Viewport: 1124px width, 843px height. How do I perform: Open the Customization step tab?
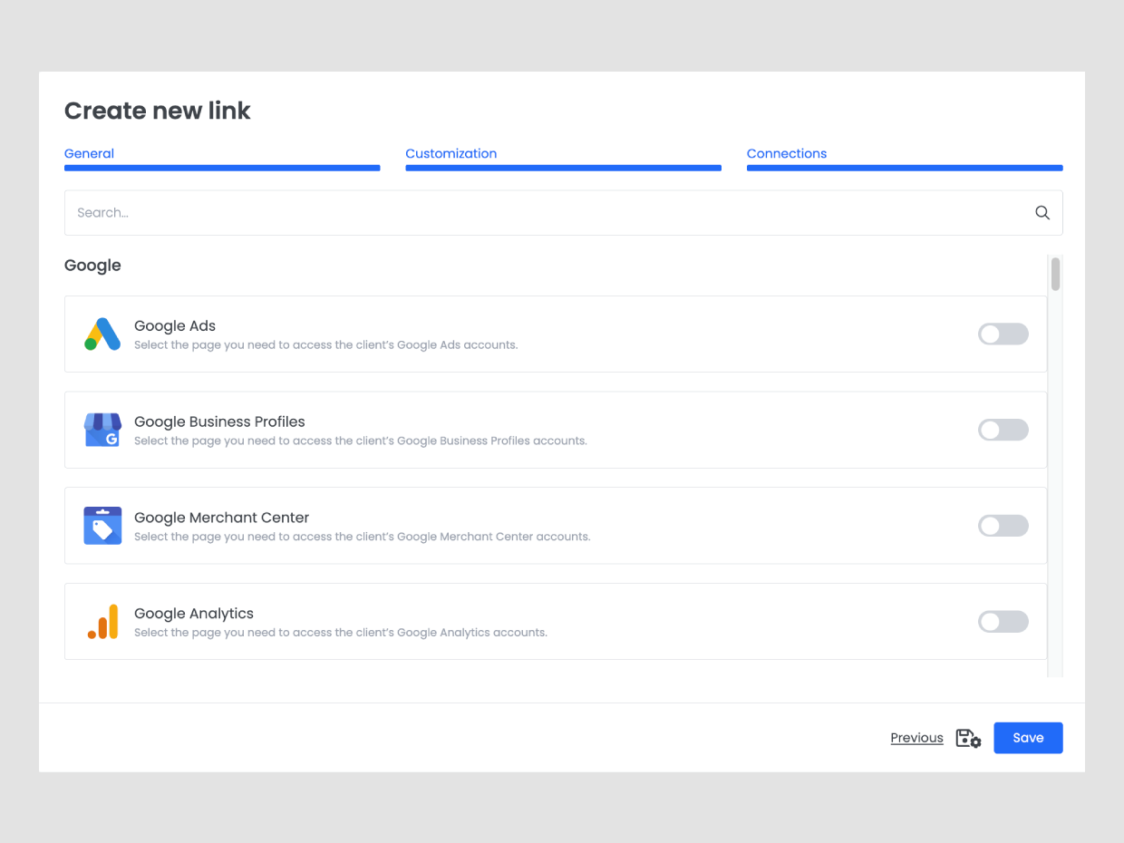tap(451, 154)
